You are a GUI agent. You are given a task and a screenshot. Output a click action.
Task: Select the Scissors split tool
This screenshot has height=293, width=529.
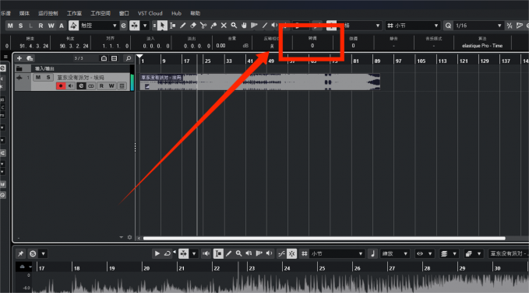pos(203,26)
